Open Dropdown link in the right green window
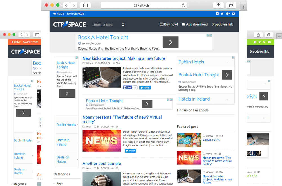 [259, 51]
